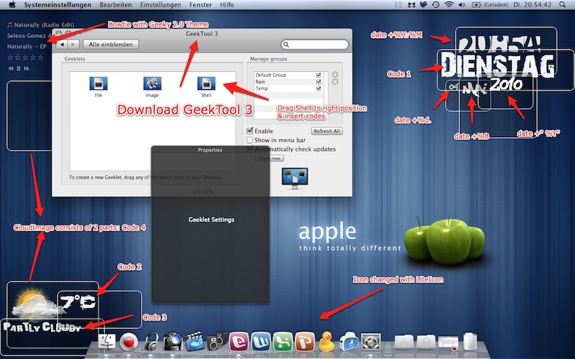Toggle the Rain group checkbox
Image resolution: width=575 pixels, height=359 pixels.
(x=318, y=82)
